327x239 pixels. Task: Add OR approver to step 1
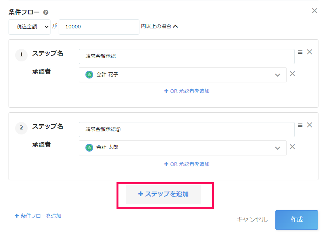(x=187, y=91)
